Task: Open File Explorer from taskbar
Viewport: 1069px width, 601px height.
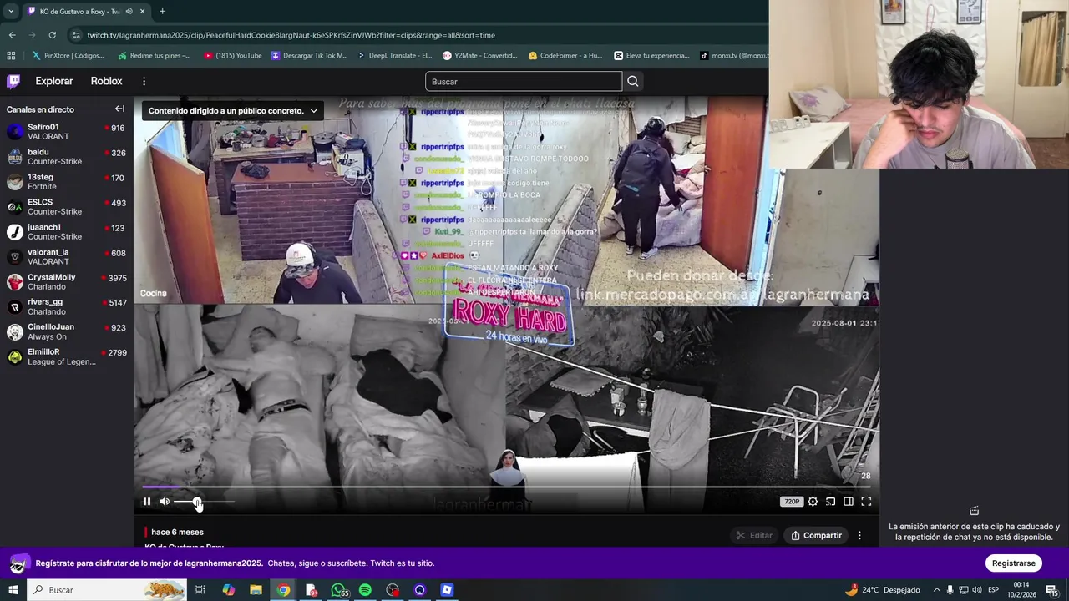Action: [256, 590]
